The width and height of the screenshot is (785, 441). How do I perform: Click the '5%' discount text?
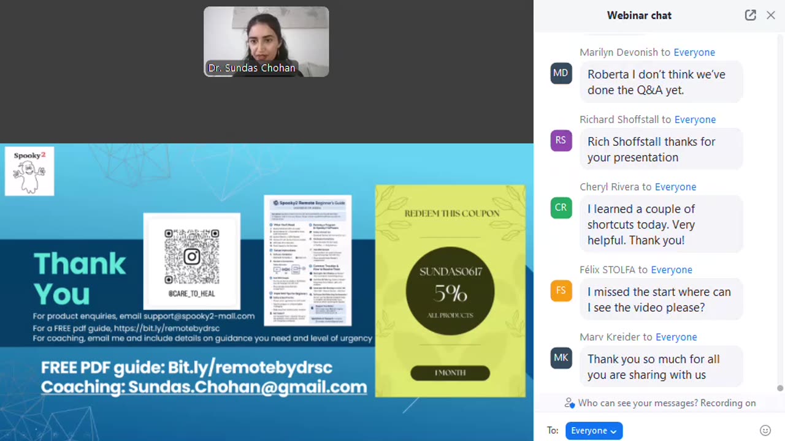pyautogui.click(x=451, y=294)
